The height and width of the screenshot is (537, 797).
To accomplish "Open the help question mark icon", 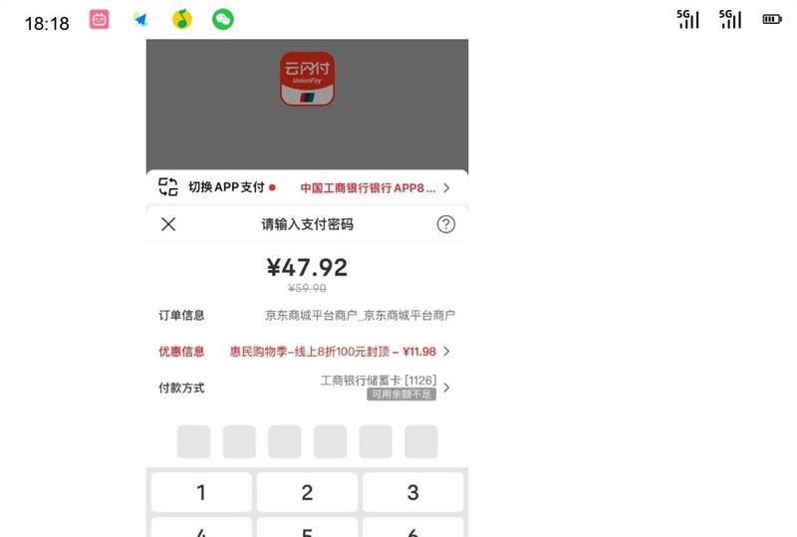I will 445,224.
